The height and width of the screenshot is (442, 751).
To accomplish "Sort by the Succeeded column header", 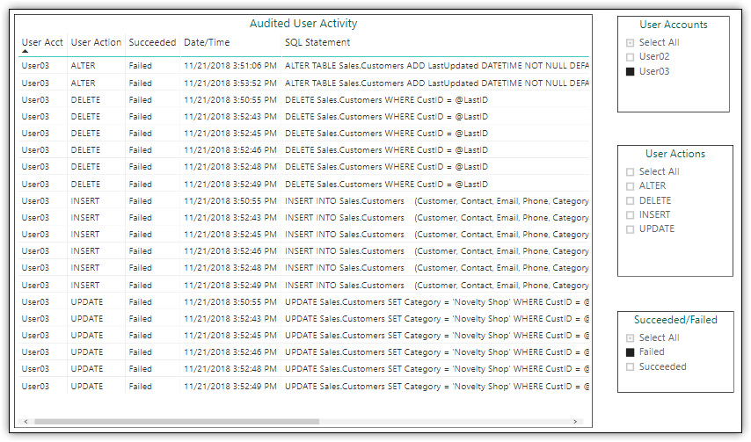I will tap(152, 42).
